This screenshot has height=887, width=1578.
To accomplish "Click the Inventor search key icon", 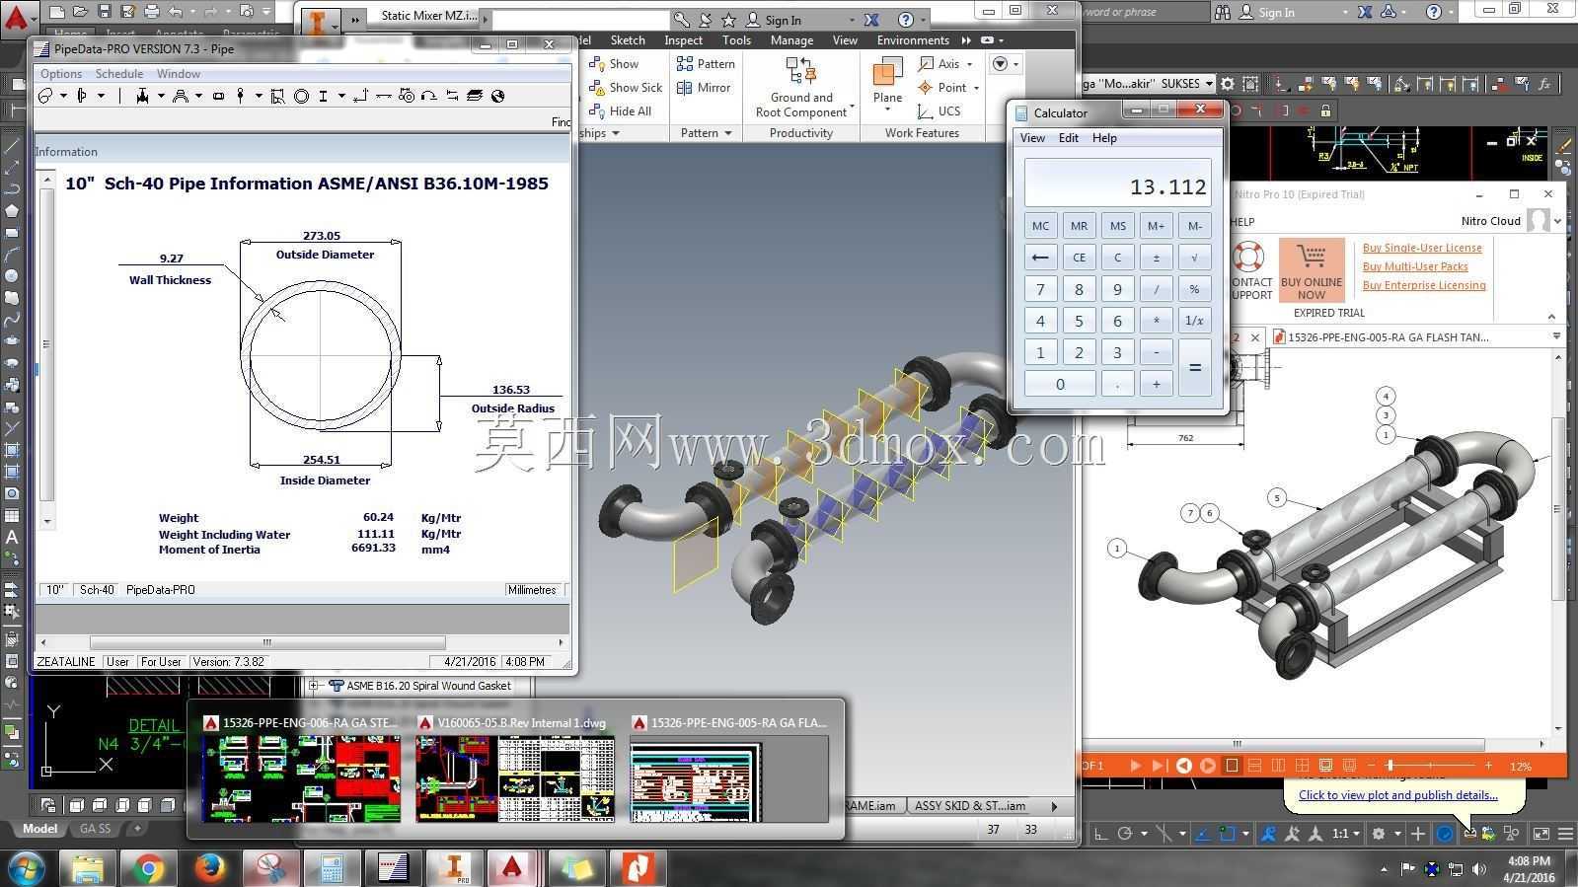I will pos(682,20).
